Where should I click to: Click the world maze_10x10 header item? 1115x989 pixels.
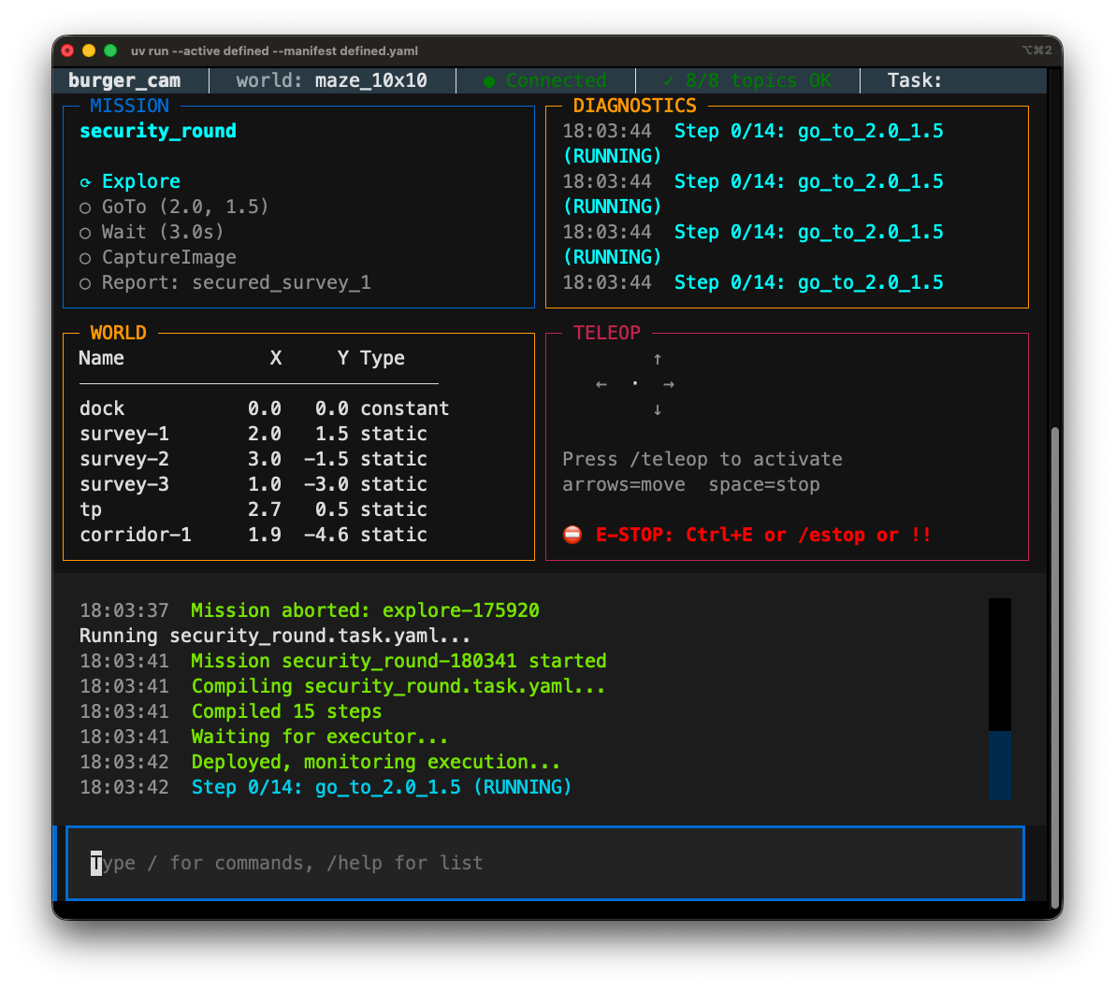(x=331, y=81)
